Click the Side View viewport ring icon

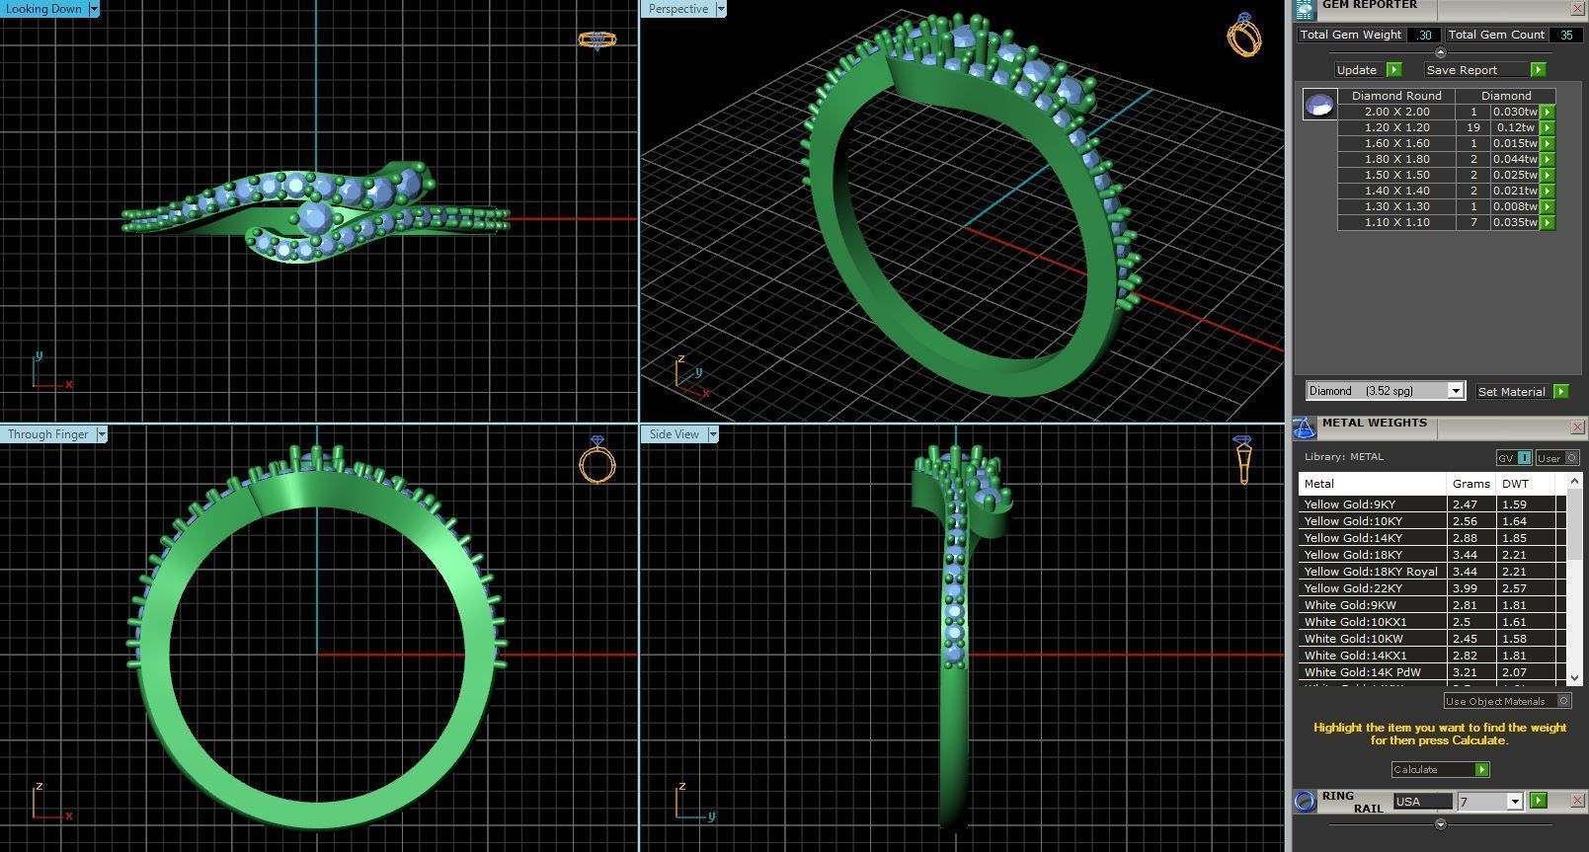1243,459
